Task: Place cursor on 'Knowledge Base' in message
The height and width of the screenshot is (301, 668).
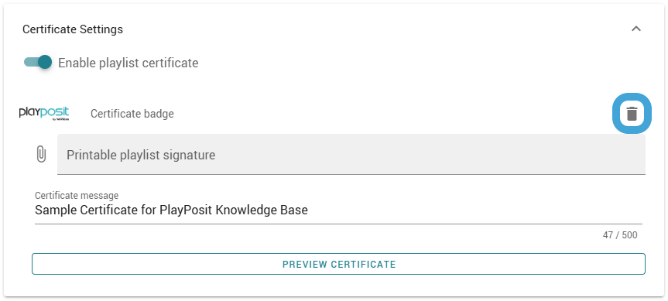Action: 262,210
